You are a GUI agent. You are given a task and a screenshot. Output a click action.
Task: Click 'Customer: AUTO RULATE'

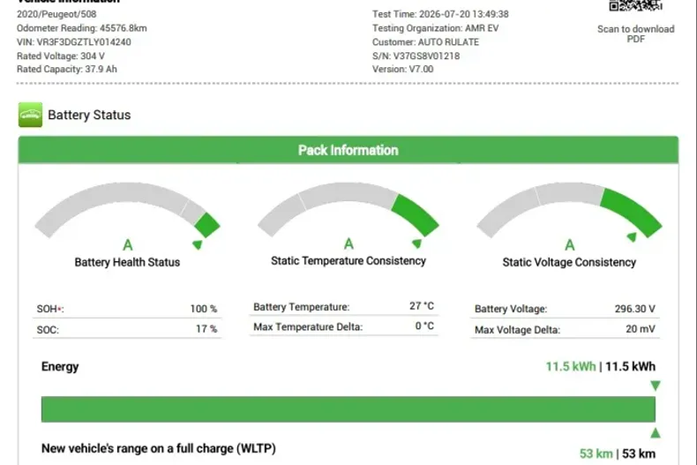[x=426, y=42]
